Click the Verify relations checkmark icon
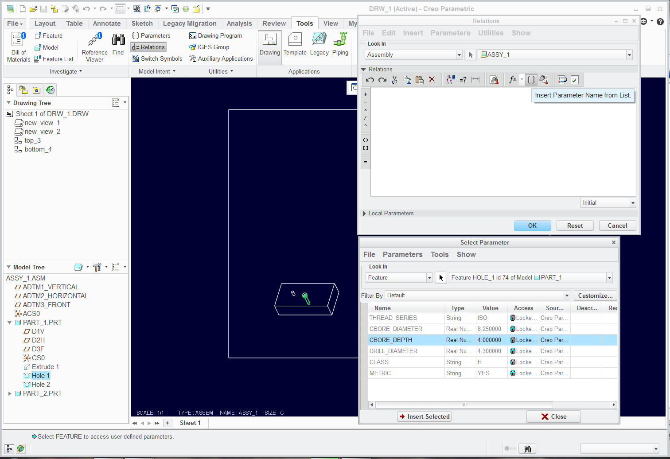This screenshot has height=459, width=670. 575,80
